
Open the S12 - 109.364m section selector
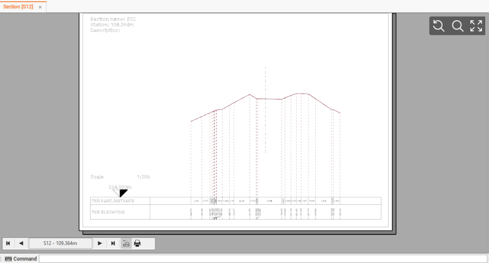(x=60, y=243)
